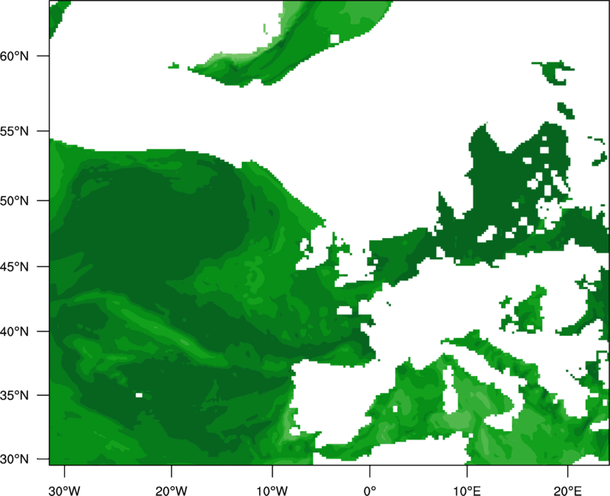Click the 0° longitude label
Image resolution: width=610 pixels, height=496 pixels.
click(x=370, y=491)
